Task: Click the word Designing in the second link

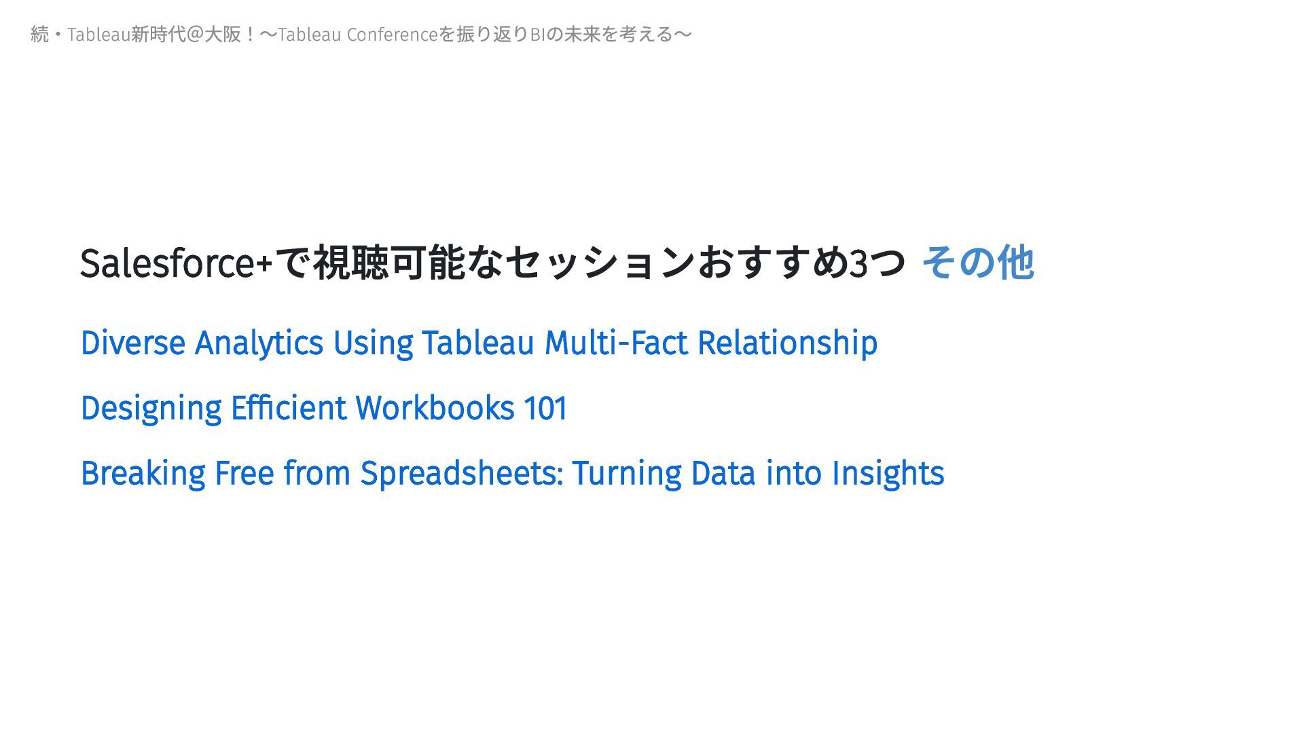Action: click(x=151, y=408)
